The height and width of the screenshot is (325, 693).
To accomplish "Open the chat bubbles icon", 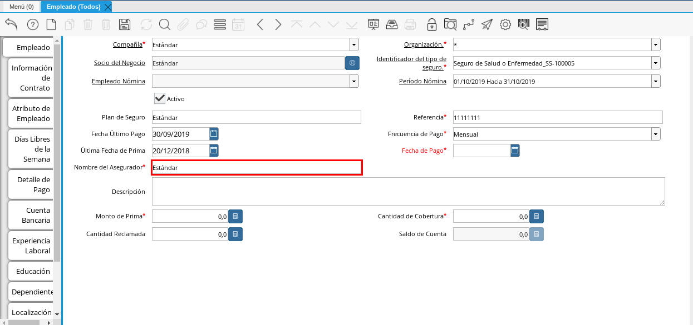I will point(201,24).
